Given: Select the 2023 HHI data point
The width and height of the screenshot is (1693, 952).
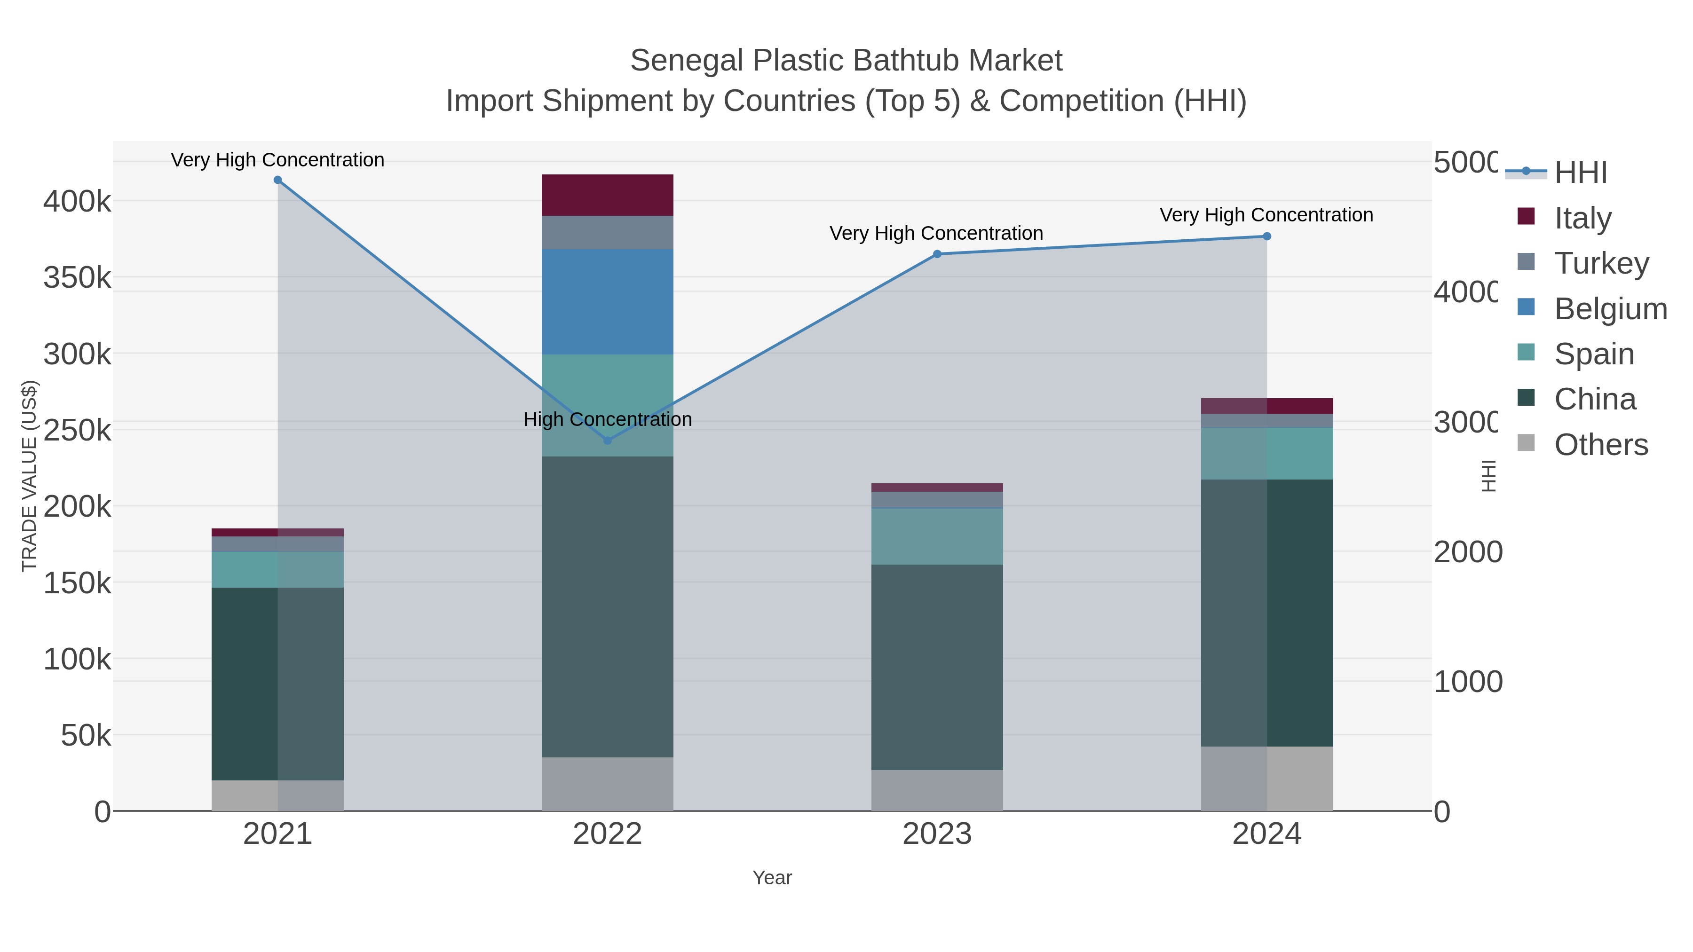Looking at the screenshot, I should coord(937,254).
